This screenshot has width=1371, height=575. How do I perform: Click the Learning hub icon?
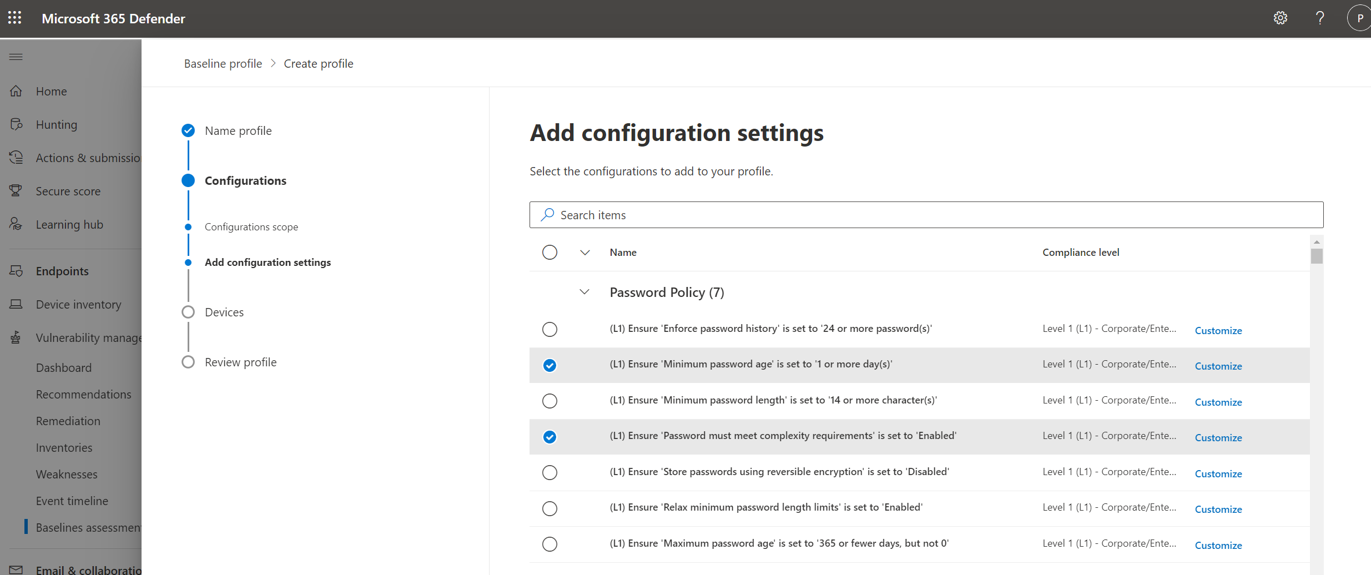[x=16, y=224]
